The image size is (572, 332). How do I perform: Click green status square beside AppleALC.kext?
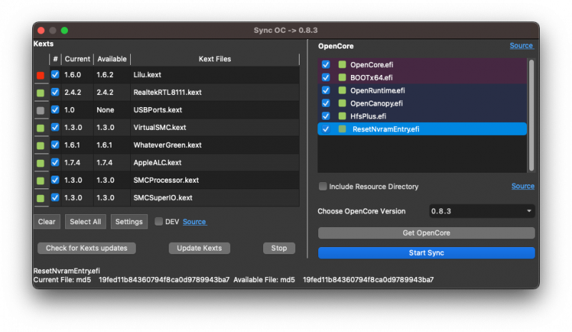[41, 163]
